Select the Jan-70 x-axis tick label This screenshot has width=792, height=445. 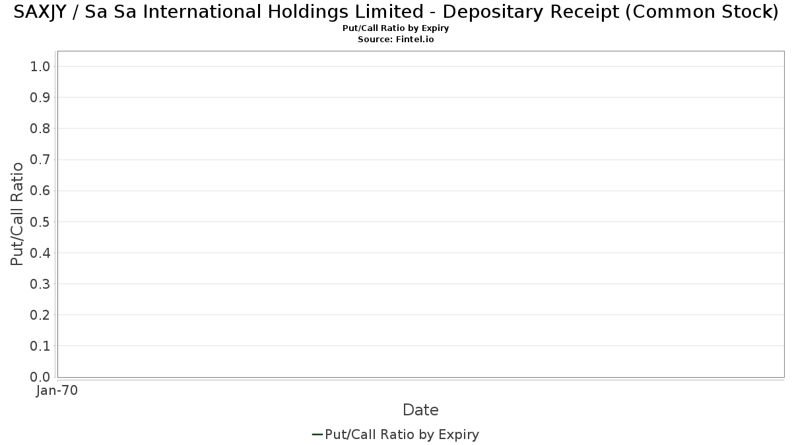click(x=57, y=391)
